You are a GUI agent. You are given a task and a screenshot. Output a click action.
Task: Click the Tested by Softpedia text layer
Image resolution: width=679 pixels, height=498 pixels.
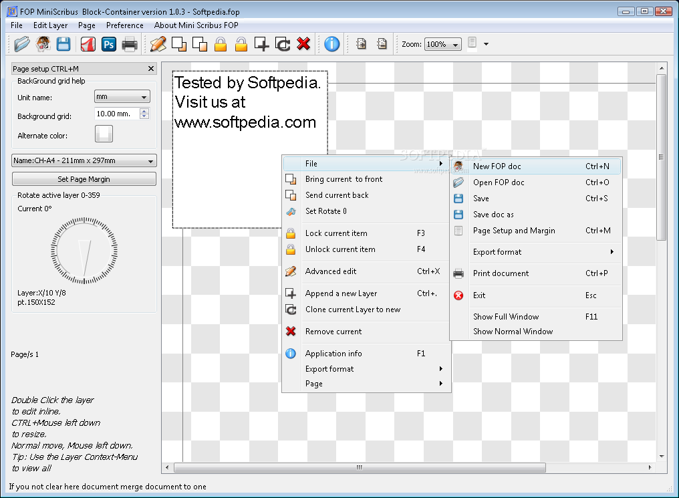[x=250, y=150]
